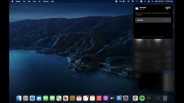
Task: Open Spotify from the Dock
Action: point(142,98)
